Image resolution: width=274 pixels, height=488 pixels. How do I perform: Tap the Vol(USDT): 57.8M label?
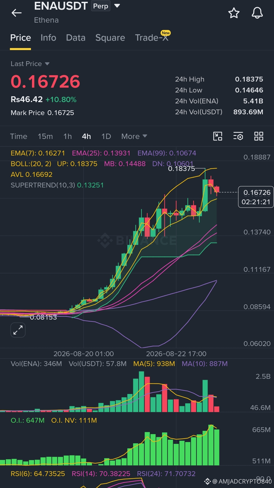coord(97,364)
